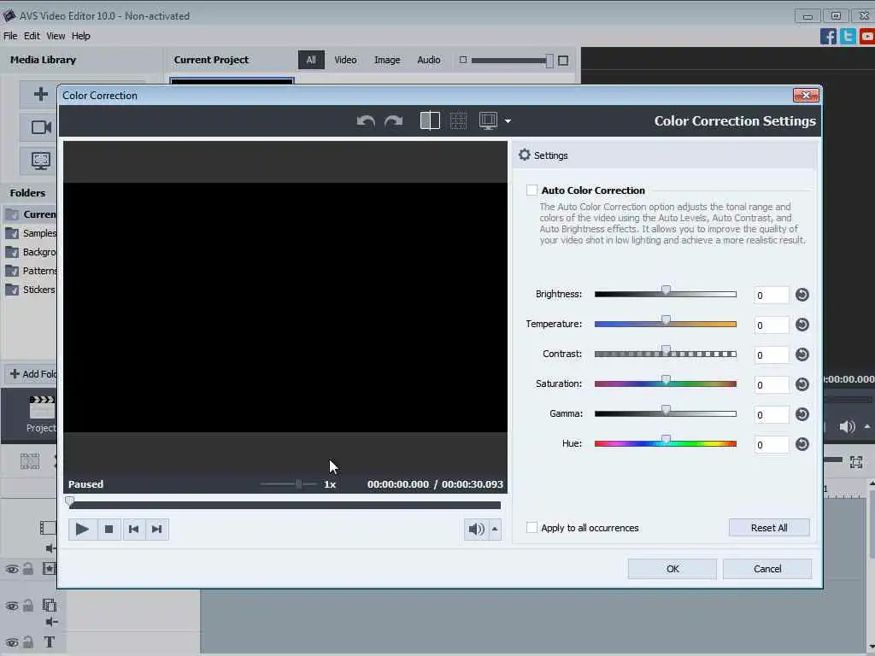Adjust the Hue slider handle
The image size is (875, 656).
pos(666,440)
